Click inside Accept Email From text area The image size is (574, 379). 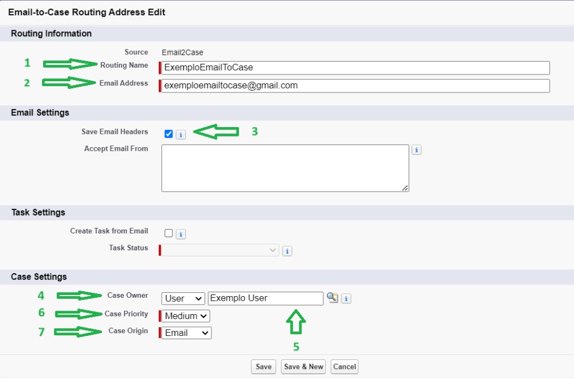tap(285, 168)
